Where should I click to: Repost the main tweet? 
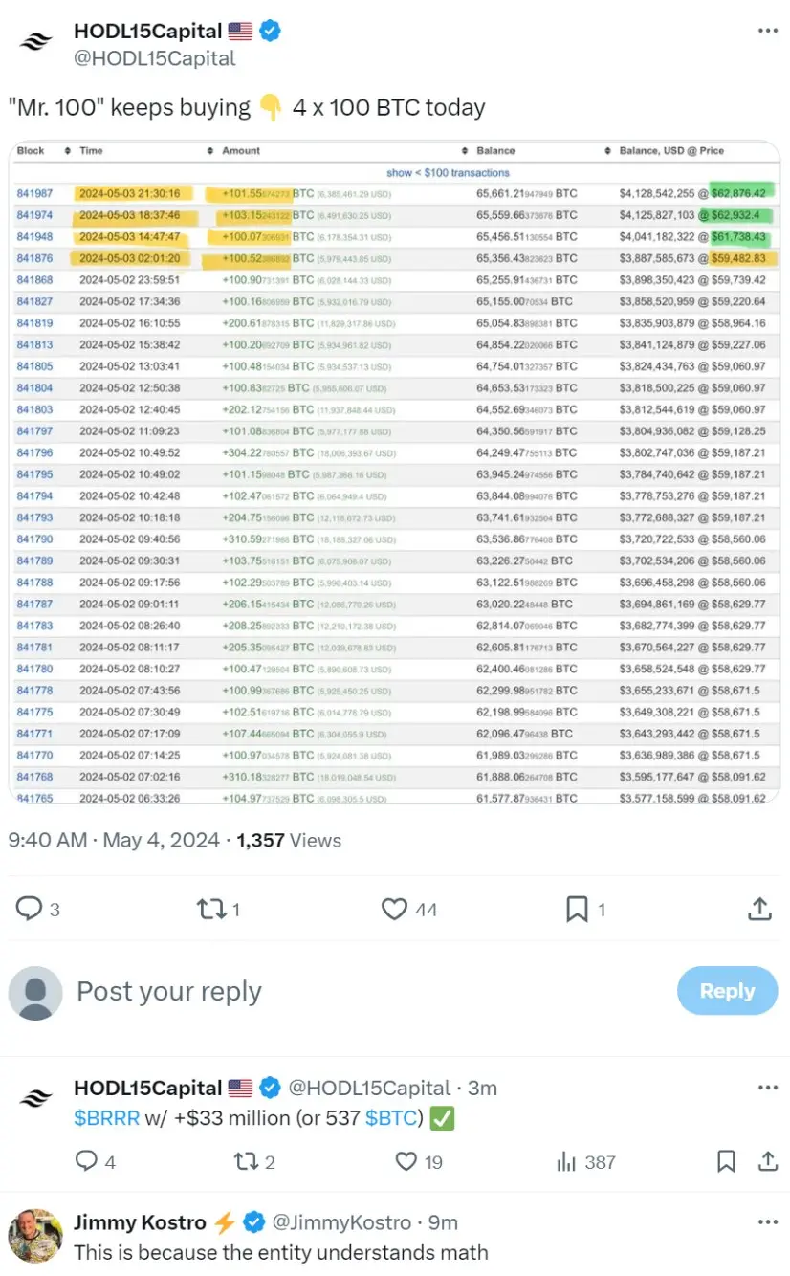pyautogui.click(x=209, y=909)
